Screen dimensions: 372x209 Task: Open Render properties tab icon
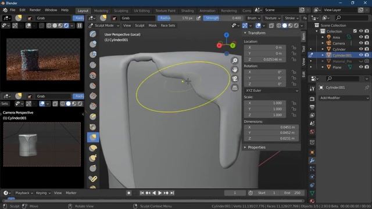click(x=312, y=99)
